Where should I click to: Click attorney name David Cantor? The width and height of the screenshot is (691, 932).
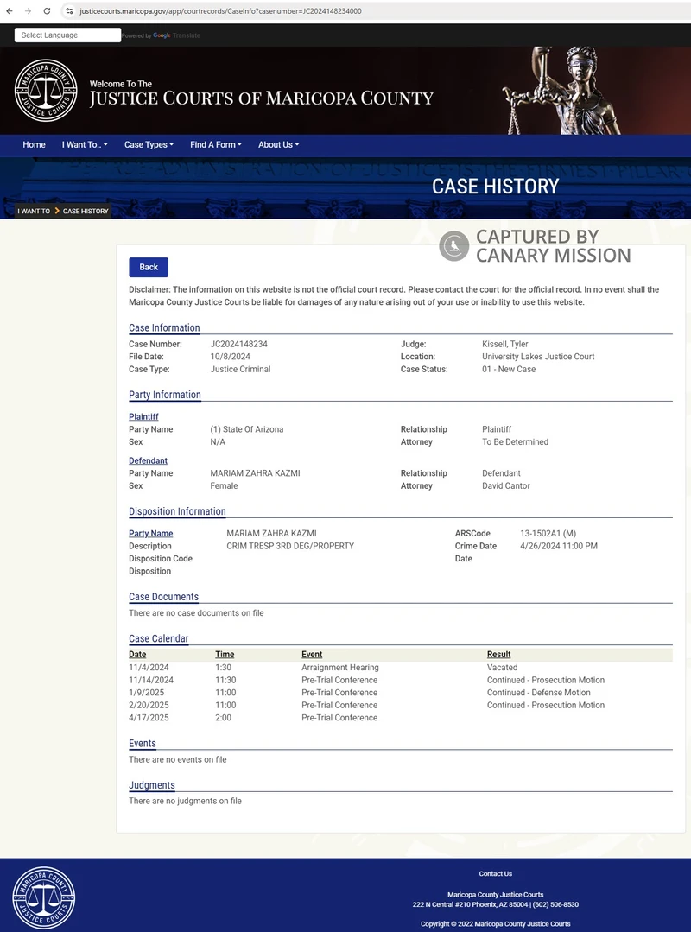[505, 485]
